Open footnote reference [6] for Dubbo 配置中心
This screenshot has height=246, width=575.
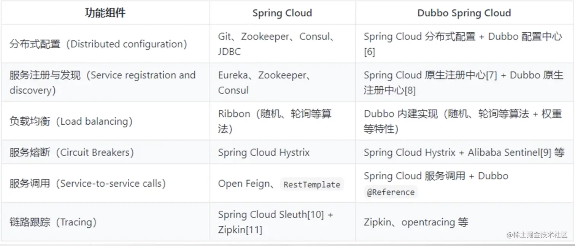[x=369, y=52]
